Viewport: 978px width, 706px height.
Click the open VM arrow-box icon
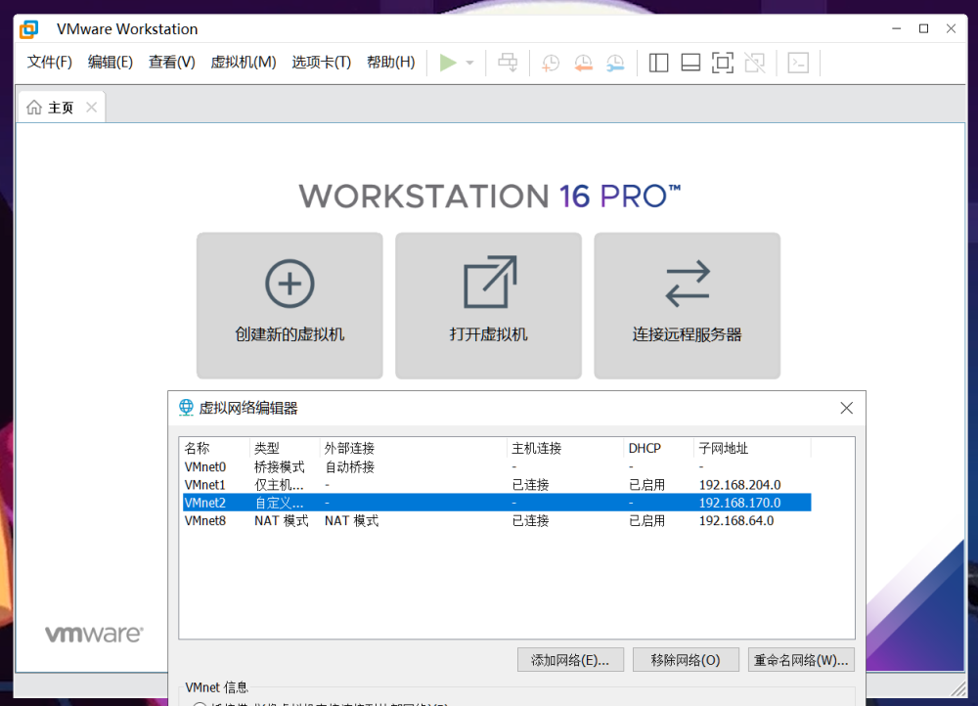[x=490, y=282]
